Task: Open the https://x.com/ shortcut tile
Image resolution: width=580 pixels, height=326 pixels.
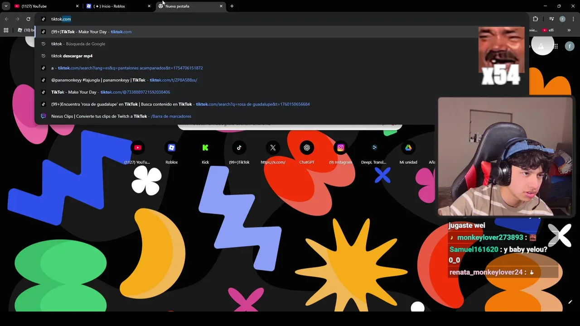Action: [273, 153]
